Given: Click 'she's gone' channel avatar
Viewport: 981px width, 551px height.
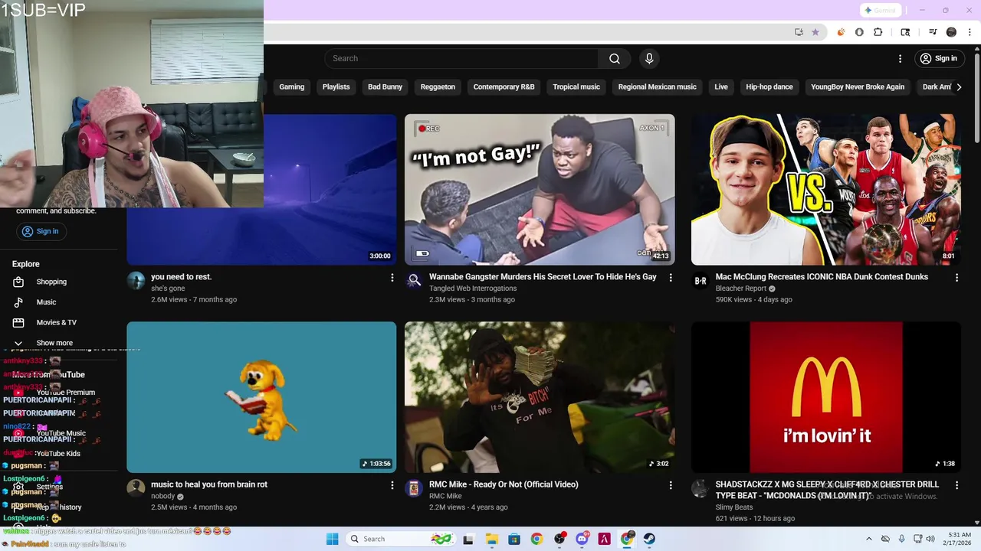Looking at the screenshot, I should (136, 281).
